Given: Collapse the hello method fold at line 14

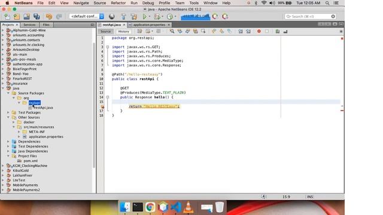Looking at the screenshot, I should click(x=108, y=97).
